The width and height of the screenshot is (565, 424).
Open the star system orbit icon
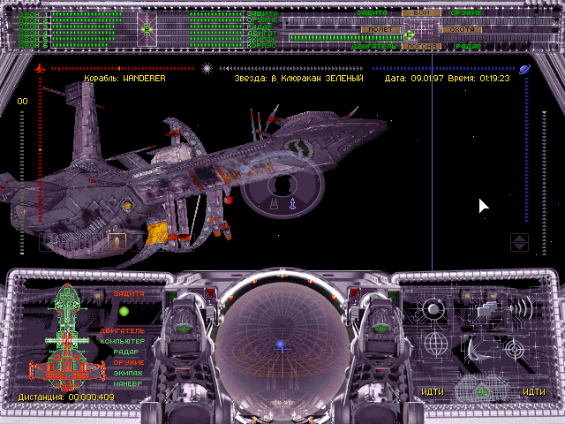[433, 310]
